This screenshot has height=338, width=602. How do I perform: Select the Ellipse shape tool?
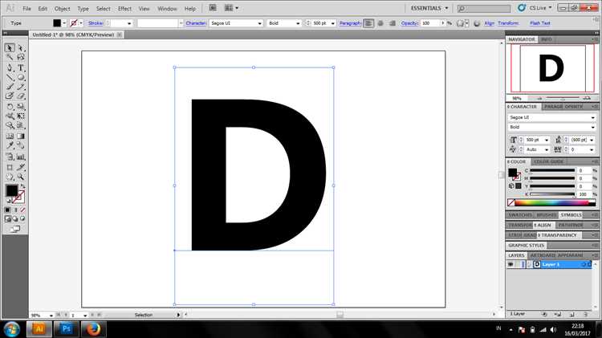pyautogui.click(x=21, y=77)
